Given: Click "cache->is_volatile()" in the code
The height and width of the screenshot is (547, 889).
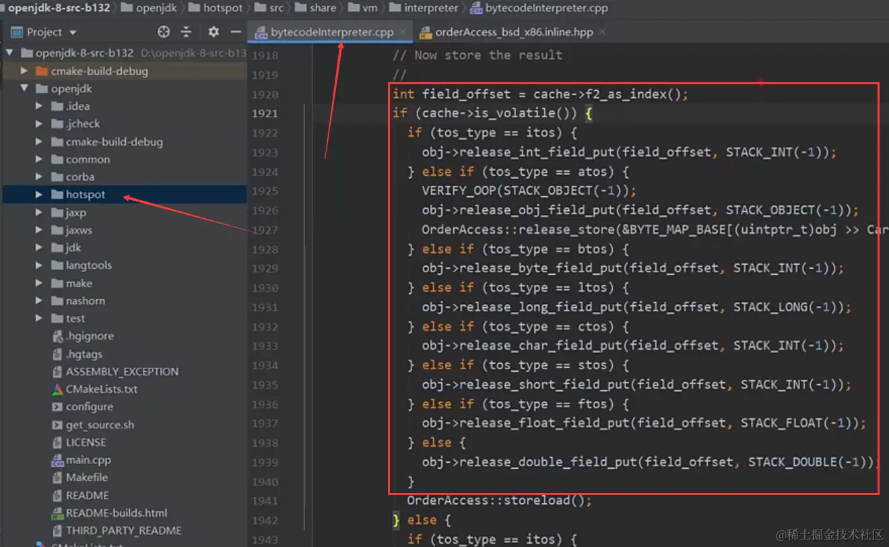Looking at the screenshot, I should click(500, 113).
